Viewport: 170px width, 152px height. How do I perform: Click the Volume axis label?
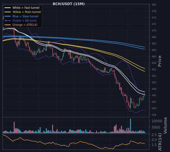coord(165,126)
